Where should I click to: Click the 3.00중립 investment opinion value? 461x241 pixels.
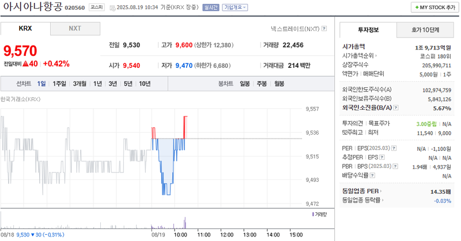[x=426, y=124]
